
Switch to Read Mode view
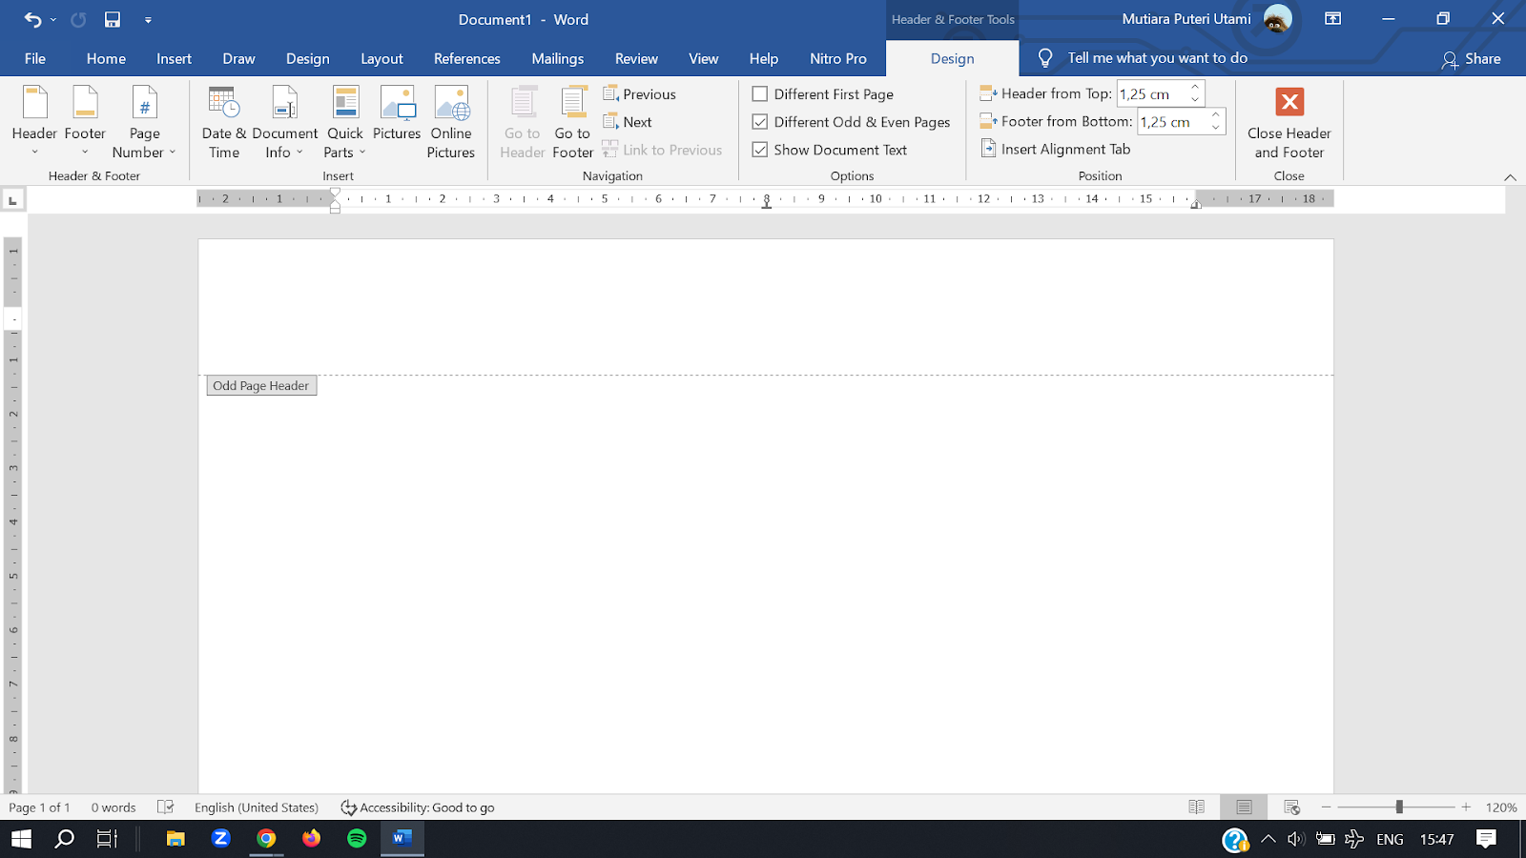point(1197,807)
